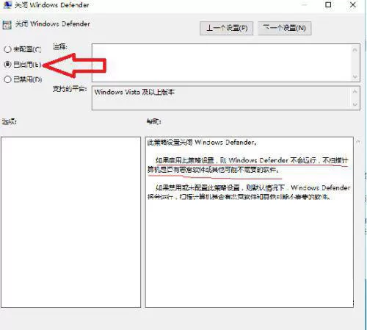The width and height of the screenshot is (367, 330).
Task: Click the help line 此策略设置关闭 Windows Defender
Action: click(202, 143)
